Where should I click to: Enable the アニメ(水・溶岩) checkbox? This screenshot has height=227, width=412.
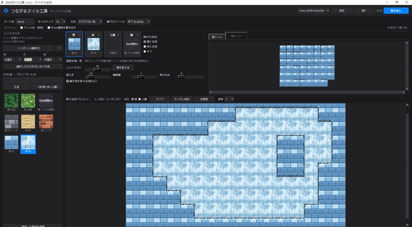tap(22, 28)
